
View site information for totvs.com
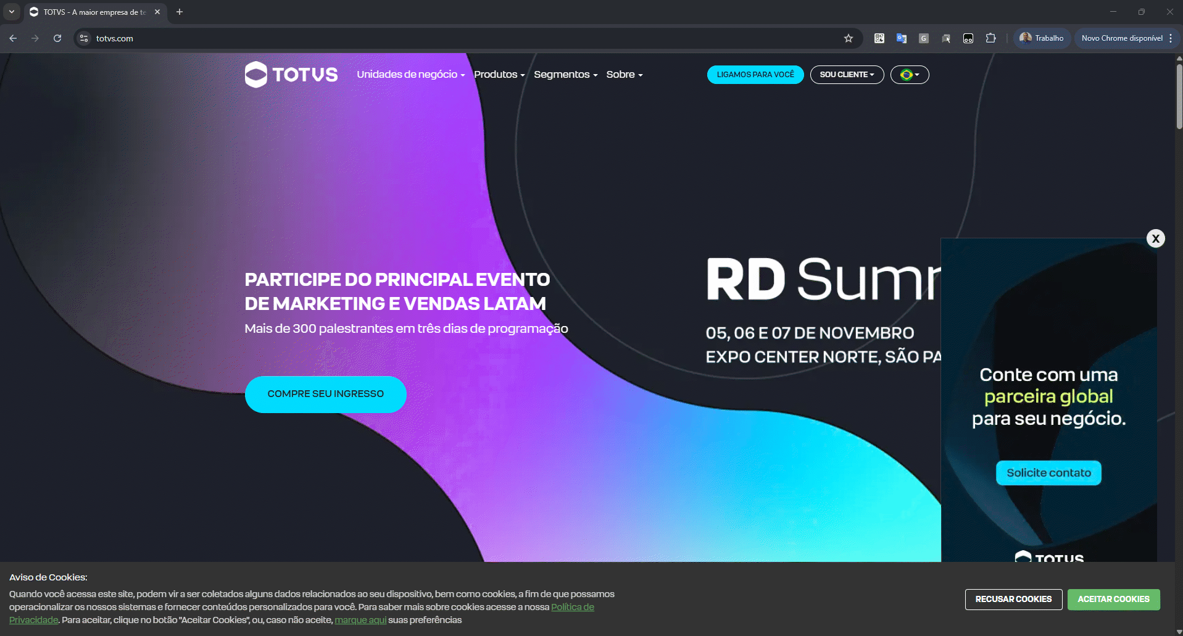[x=85, y=38]
